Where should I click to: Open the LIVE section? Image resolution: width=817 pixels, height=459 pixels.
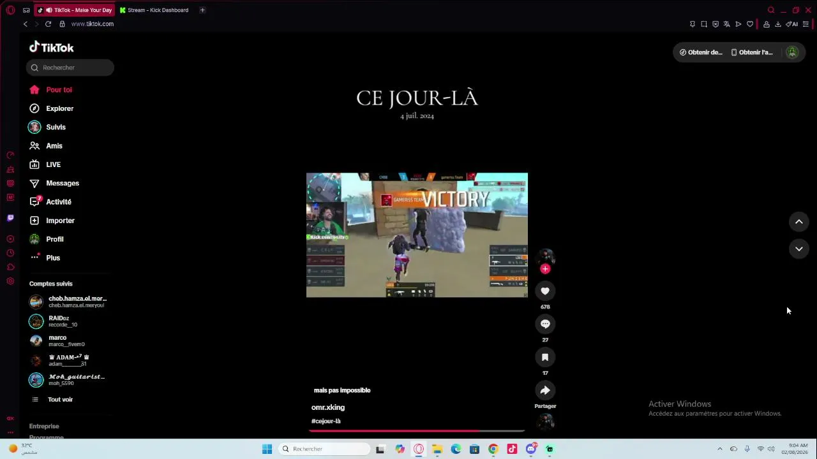[x=45, y=164]
